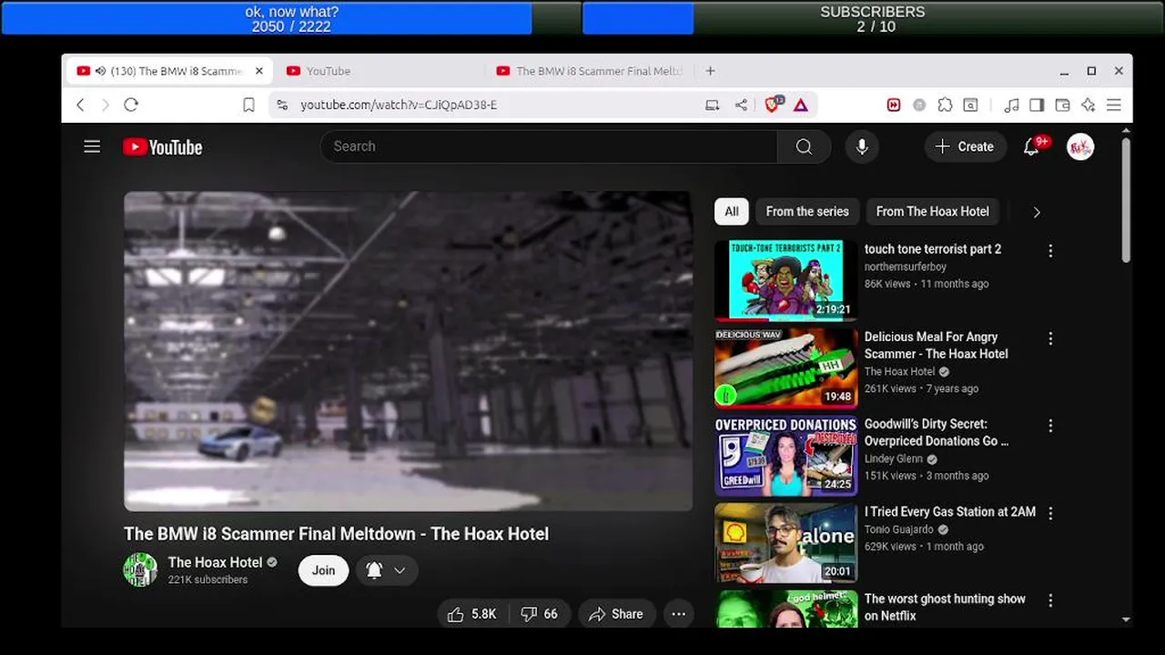Click Lindey Glenn channel name
The height and width of the screenshot is (655, 1165).
tap(893, 458)
